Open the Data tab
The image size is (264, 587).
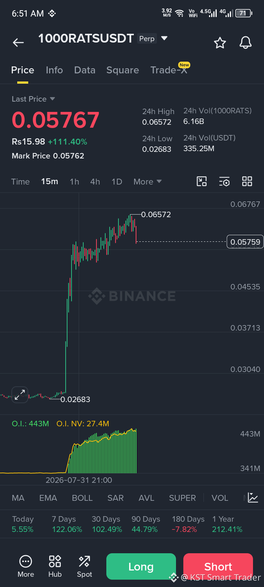click(x=85, y=70)
